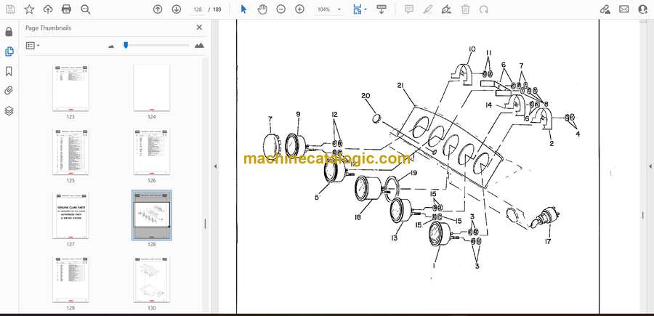Select the page number field showing 128
The image size is (654, 316).
(198, 9)
